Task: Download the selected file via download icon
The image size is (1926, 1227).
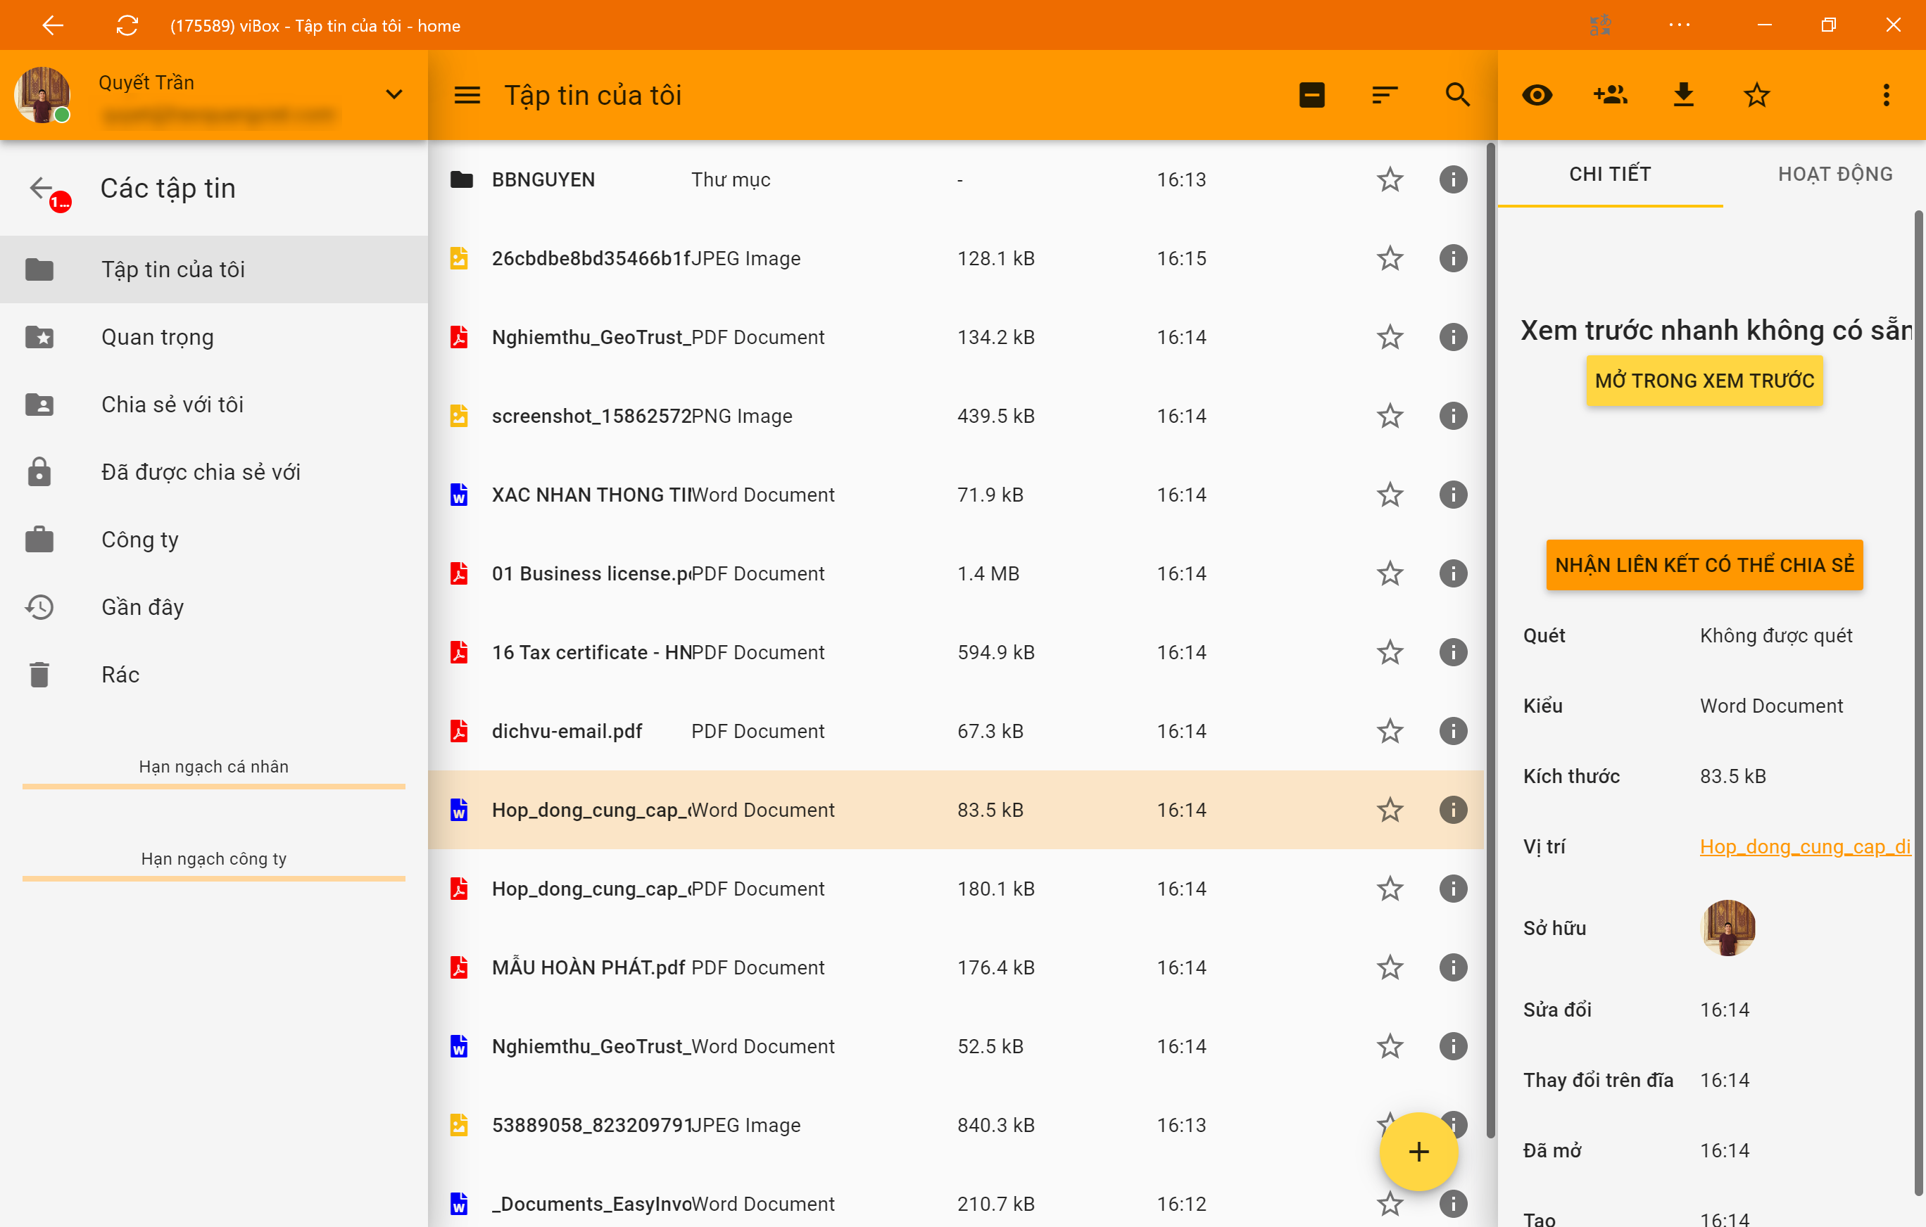Action: click(1684, 95)
